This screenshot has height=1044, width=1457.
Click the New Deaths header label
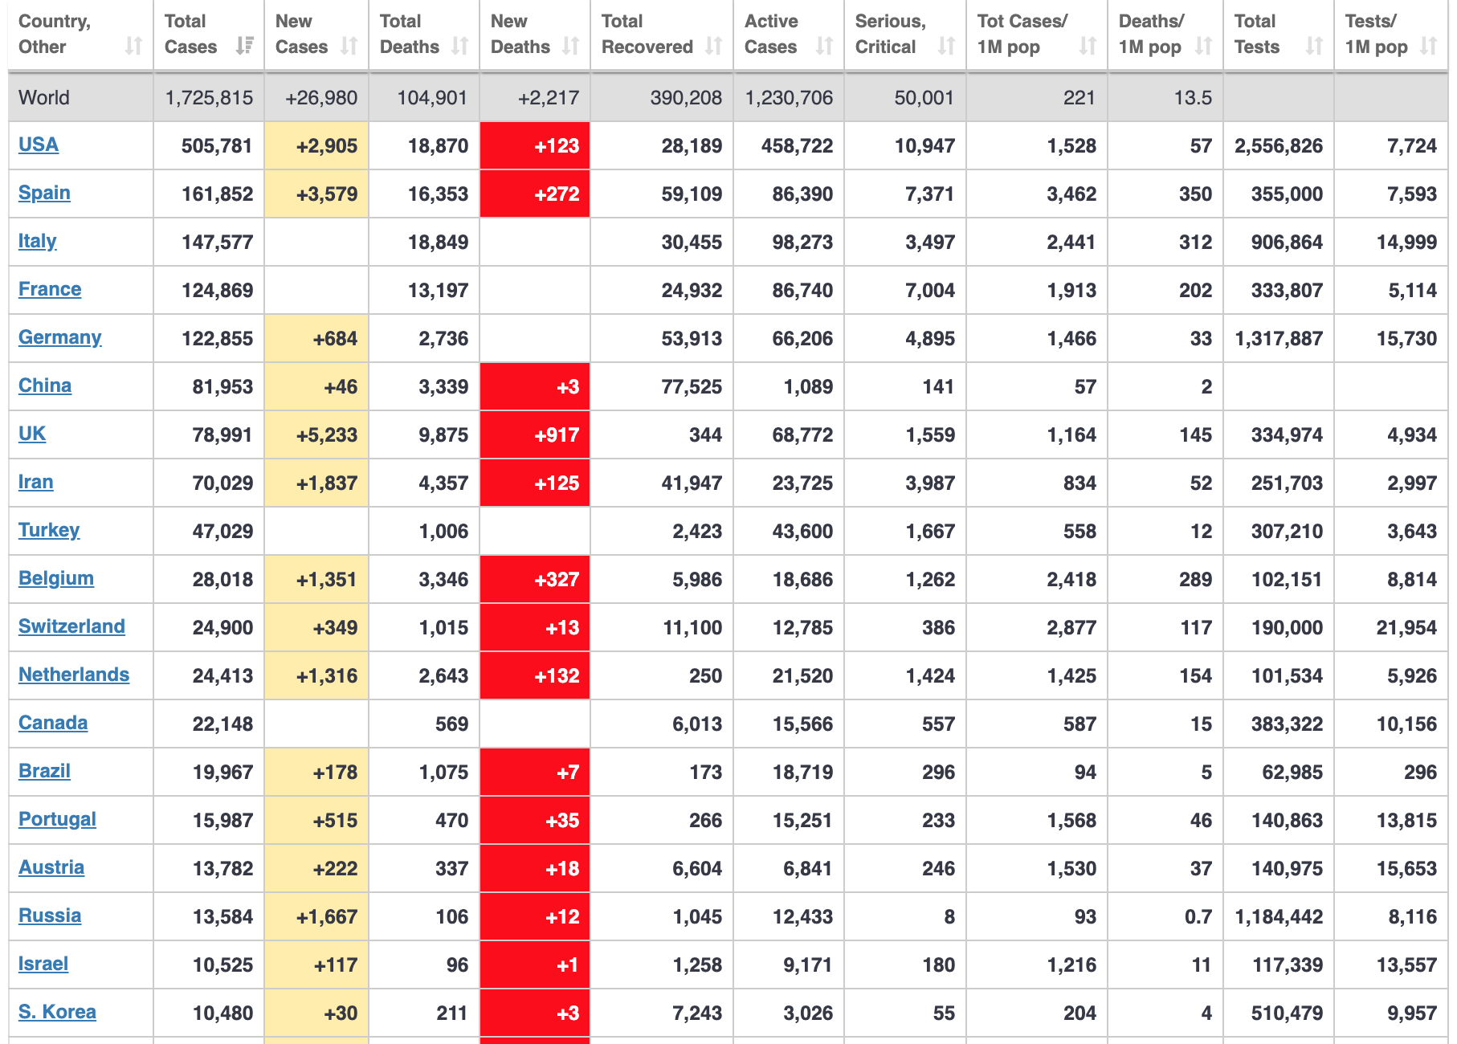520,34
